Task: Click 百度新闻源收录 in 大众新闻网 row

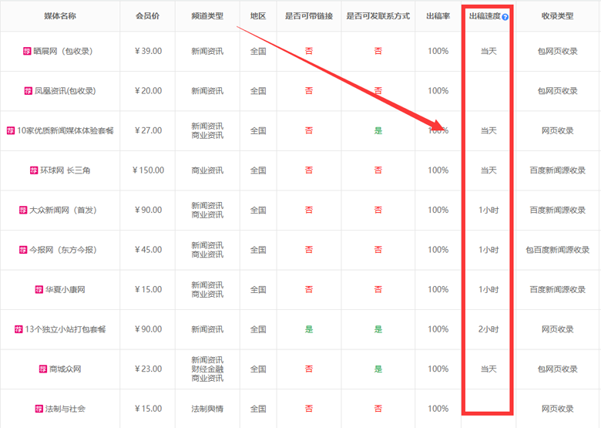Action: pyautogui.click(x=557, y=210)
